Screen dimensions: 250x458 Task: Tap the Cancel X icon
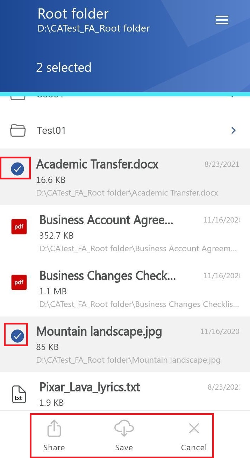194,428
